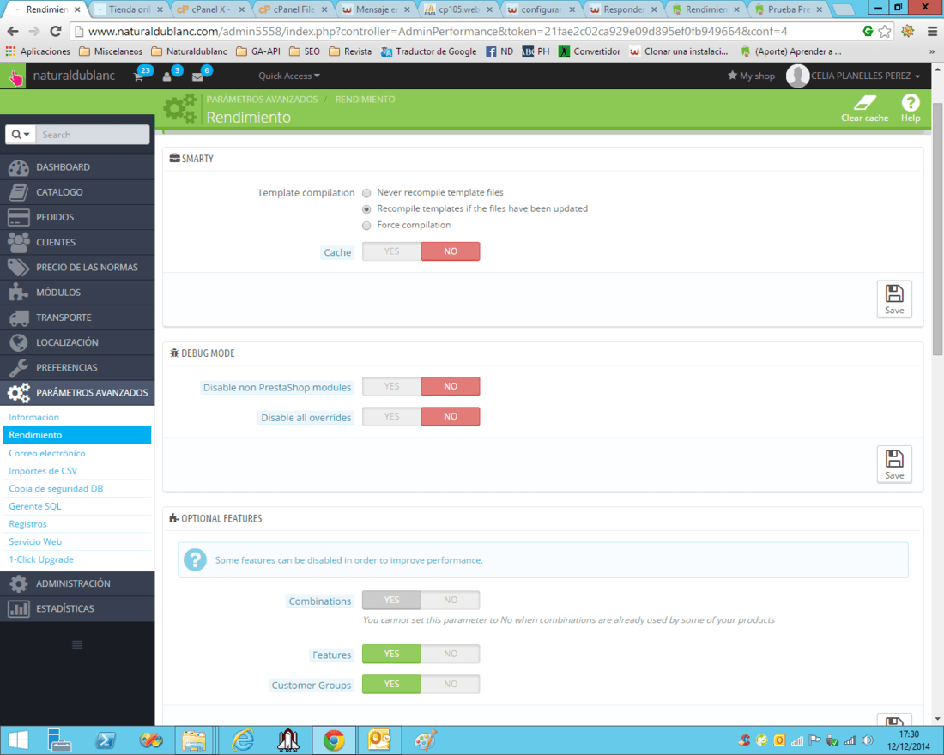The height and width of the screenshot is (755, 944).
Task: Click the Clear cache eraser icon
Action: click(x=864, y=102)
